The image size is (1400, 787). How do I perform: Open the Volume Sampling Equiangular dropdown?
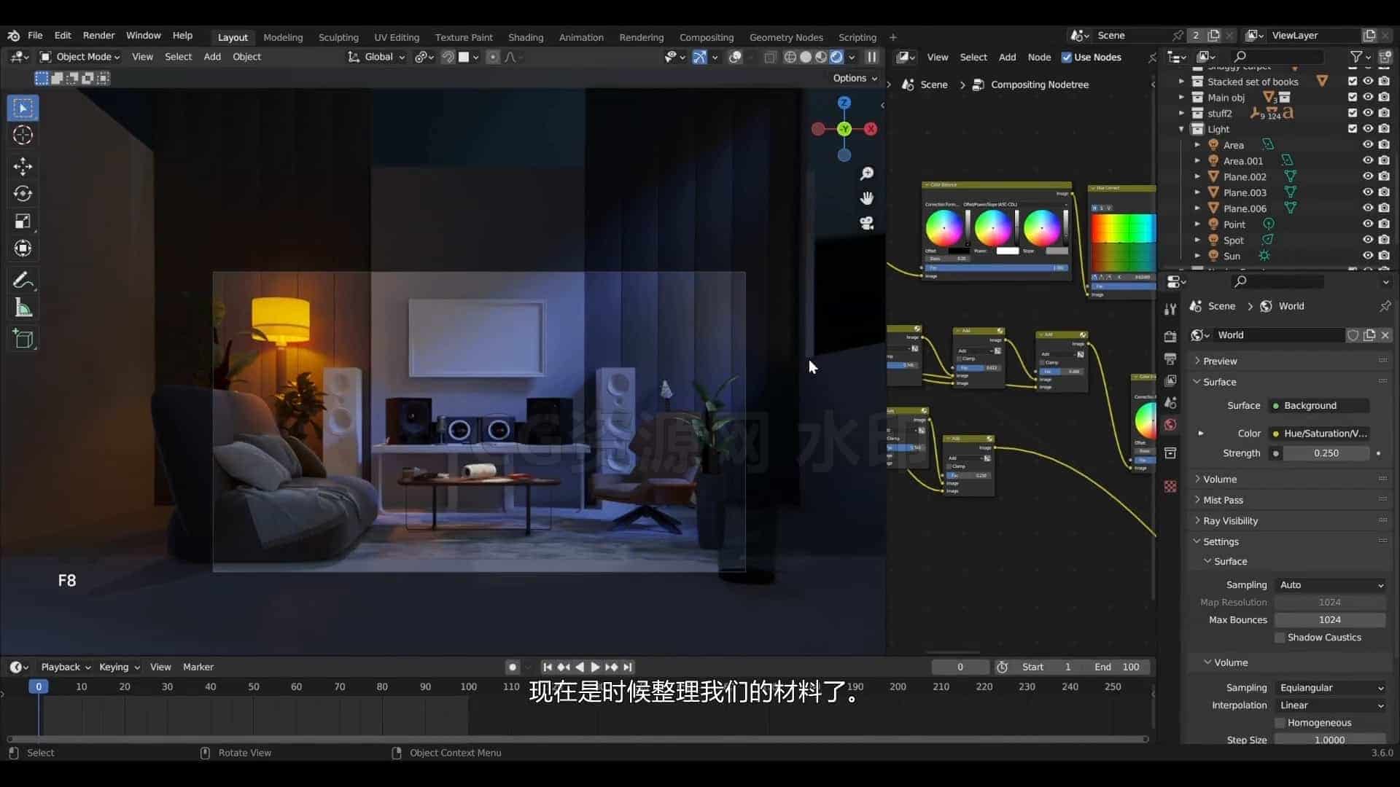click(x=1331, y=688)
